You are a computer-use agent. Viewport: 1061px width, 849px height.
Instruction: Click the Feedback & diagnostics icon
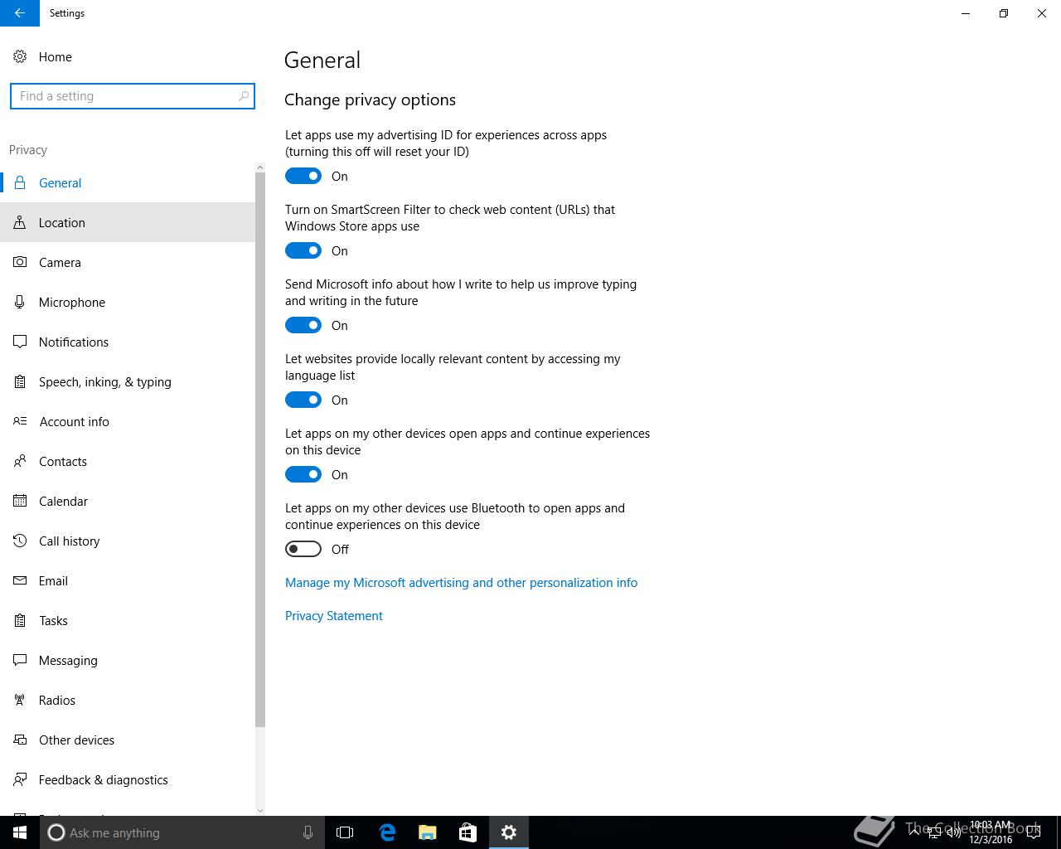(20, 779)
